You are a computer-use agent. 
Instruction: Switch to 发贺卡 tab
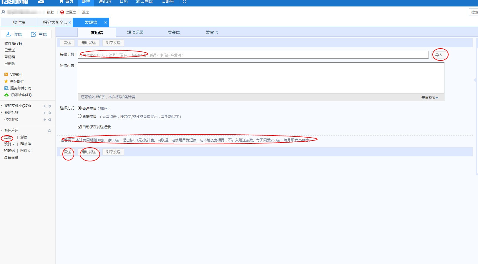(212, 32)
